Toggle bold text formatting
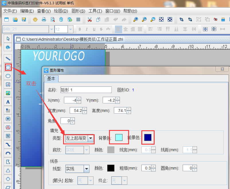The height and width of the screenshot is (189, 230). click(x=80, y=29)
